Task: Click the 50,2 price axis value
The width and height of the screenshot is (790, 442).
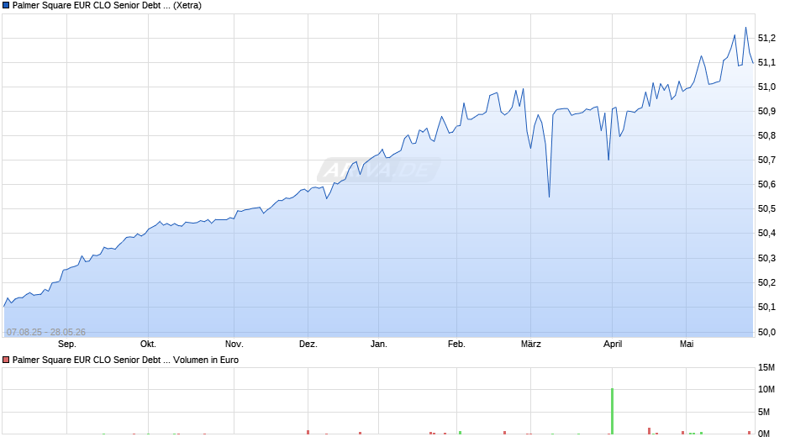Action: (766, 282)
